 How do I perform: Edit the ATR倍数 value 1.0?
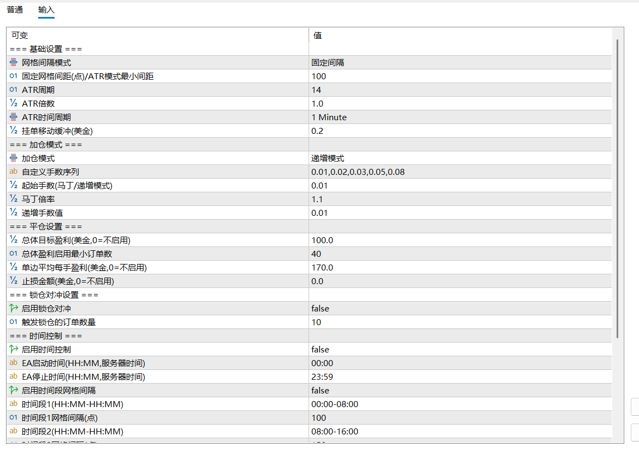460,103
